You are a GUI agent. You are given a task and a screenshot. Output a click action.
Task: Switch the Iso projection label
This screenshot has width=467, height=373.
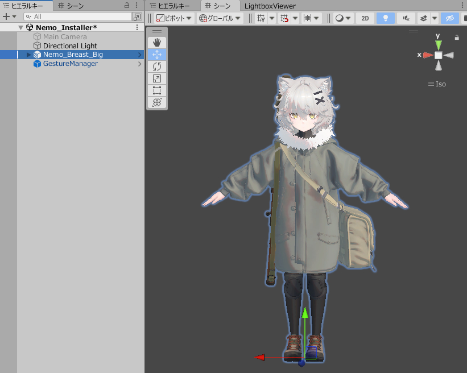[x=437, y=84]
